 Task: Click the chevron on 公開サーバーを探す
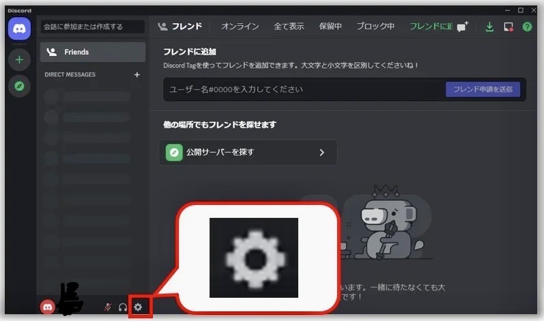click(322, 152)
